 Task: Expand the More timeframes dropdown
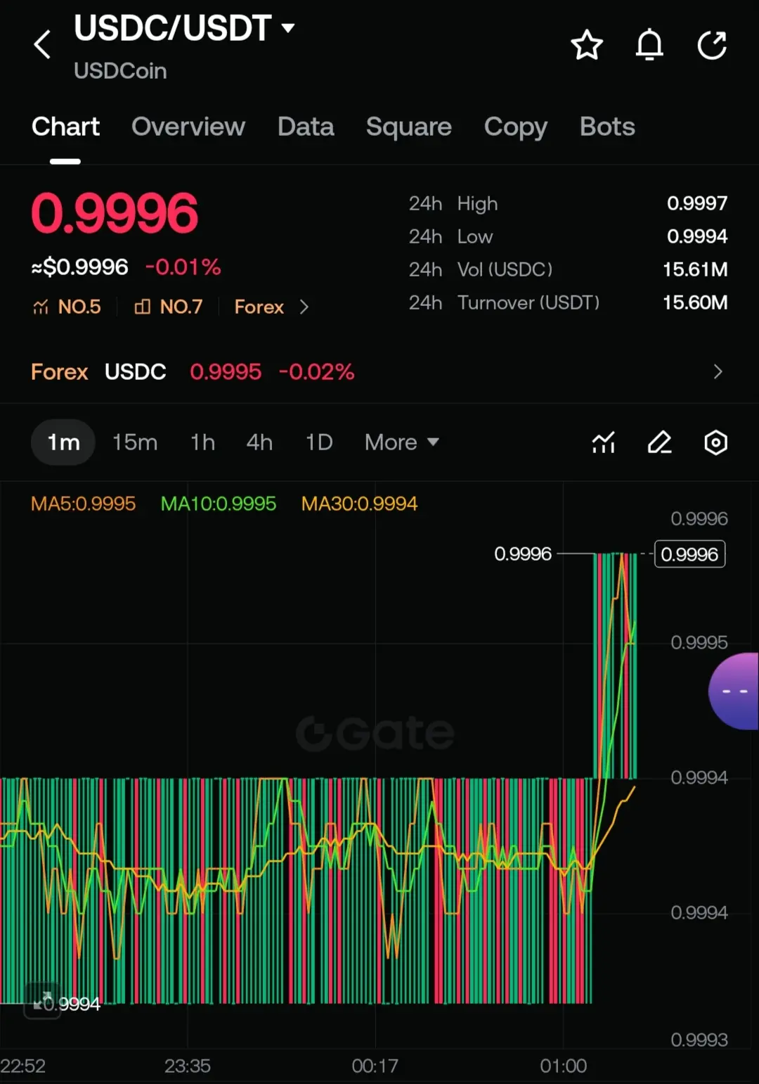[402, 442]
